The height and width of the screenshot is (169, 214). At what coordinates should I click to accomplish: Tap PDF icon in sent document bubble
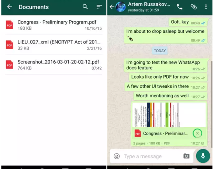(138, 133)
